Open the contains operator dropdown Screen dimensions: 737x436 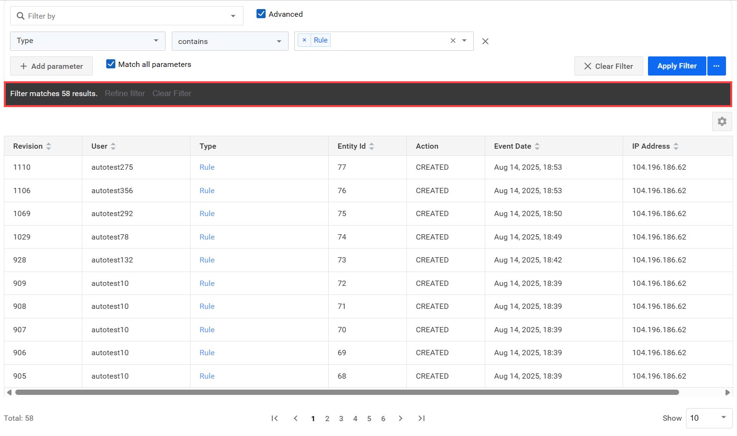coord(230,41)
